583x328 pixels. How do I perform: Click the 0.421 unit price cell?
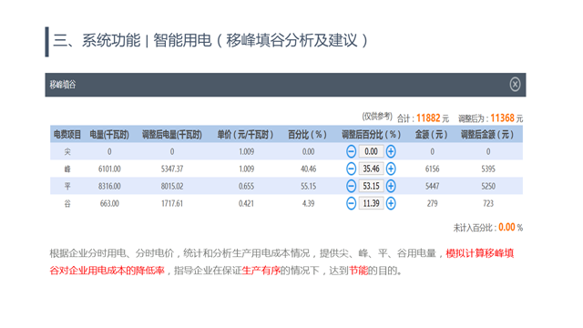[246, 204]
